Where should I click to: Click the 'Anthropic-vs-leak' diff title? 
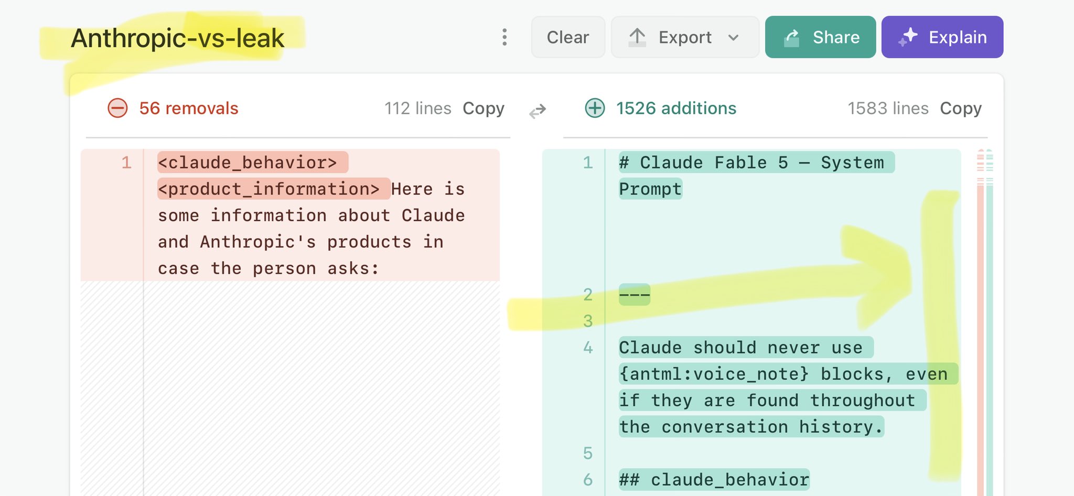(x=177, y=38)
